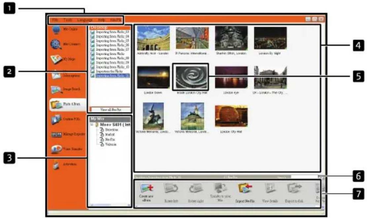Open the File menu

point(55,20)
